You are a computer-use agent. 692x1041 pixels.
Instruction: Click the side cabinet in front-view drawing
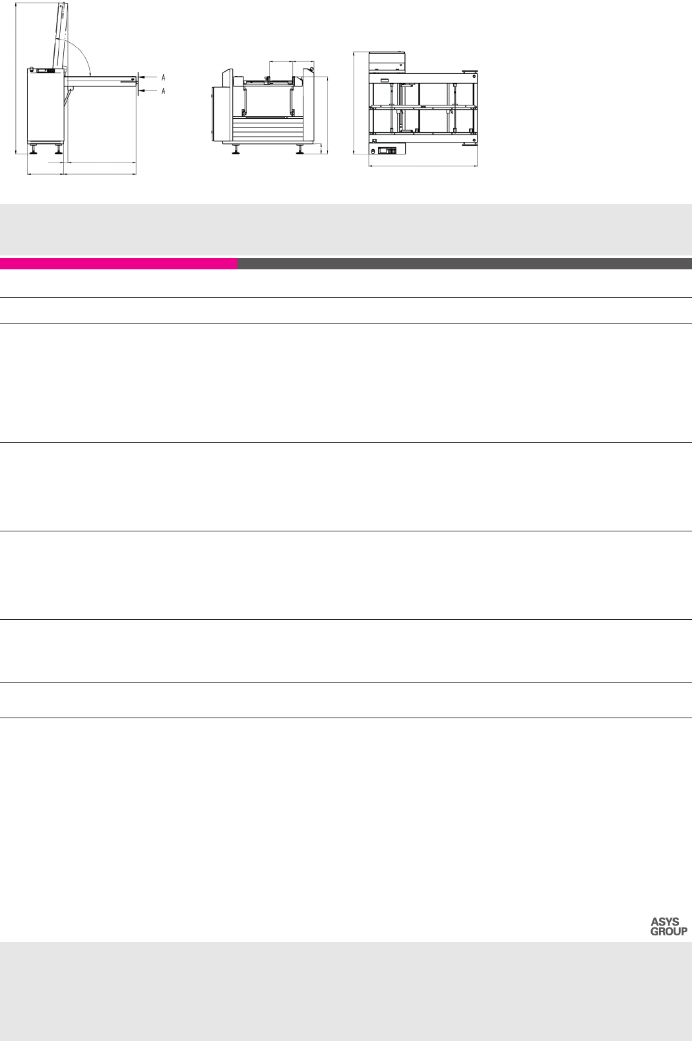click(x=217, y=112)
